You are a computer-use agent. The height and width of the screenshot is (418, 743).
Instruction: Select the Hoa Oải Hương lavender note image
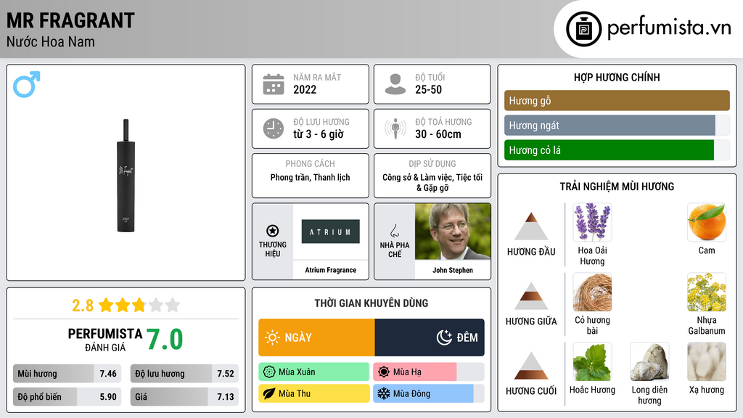(592, 222)
